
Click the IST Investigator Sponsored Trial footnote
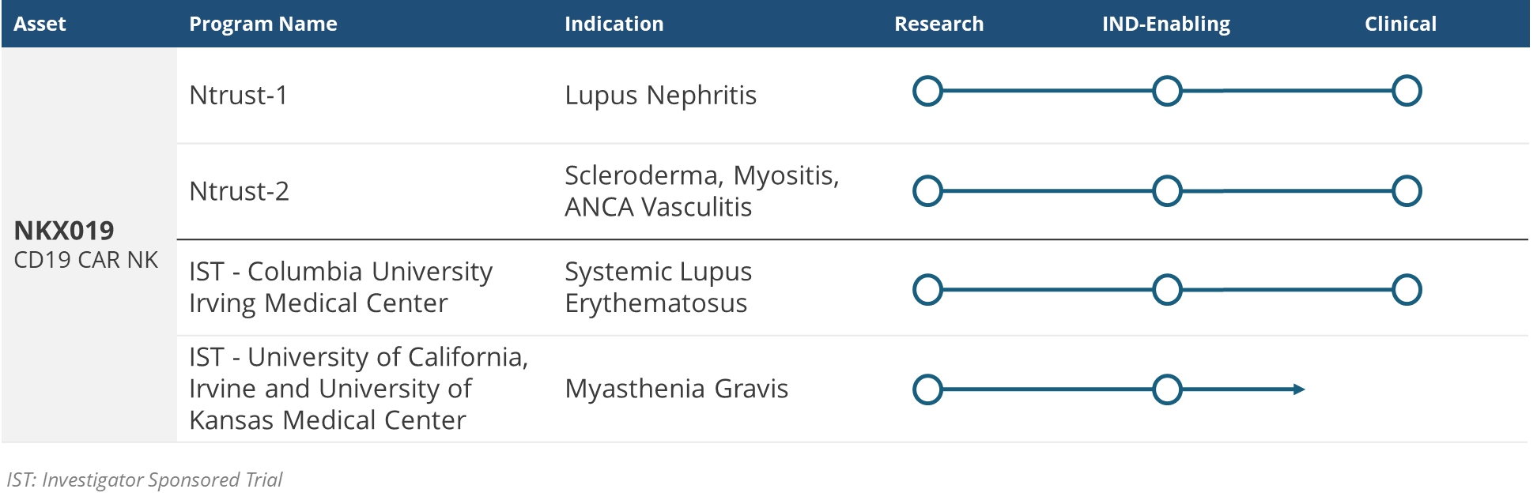point(144,480)
